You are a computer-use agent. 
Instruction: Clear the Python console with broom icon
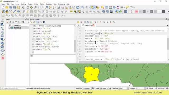[x=31, y=22]
